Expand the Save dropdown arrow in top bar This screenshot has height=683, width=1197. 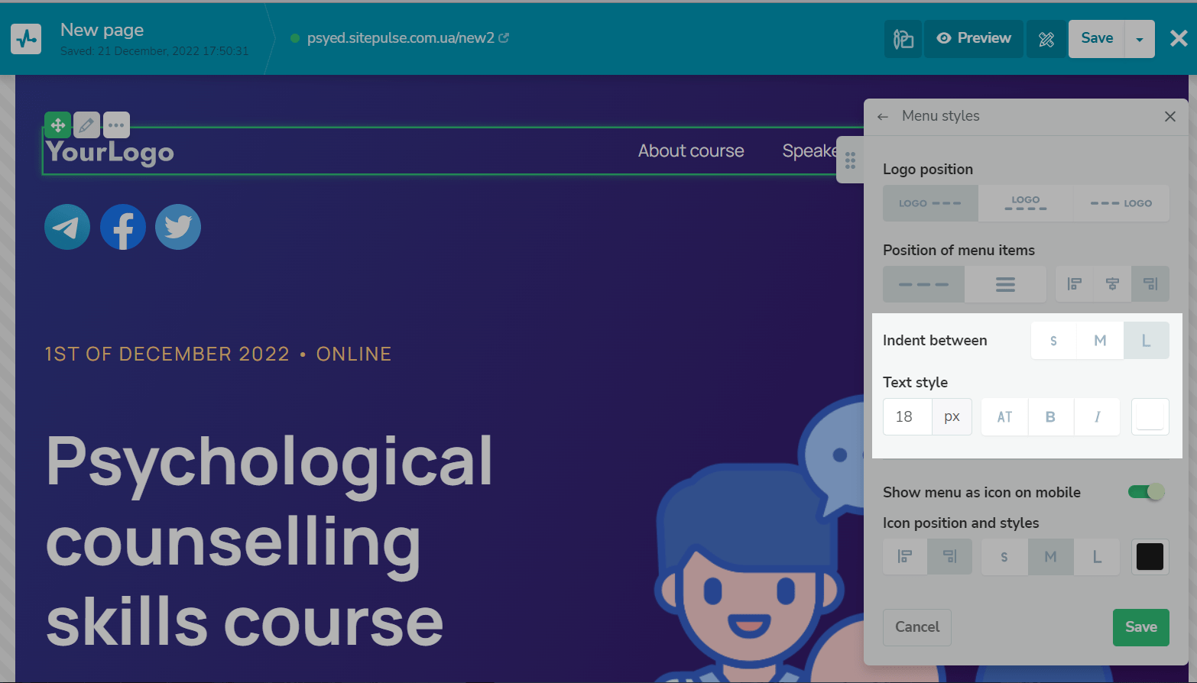pyautogui.click(x=1140, y=39)
